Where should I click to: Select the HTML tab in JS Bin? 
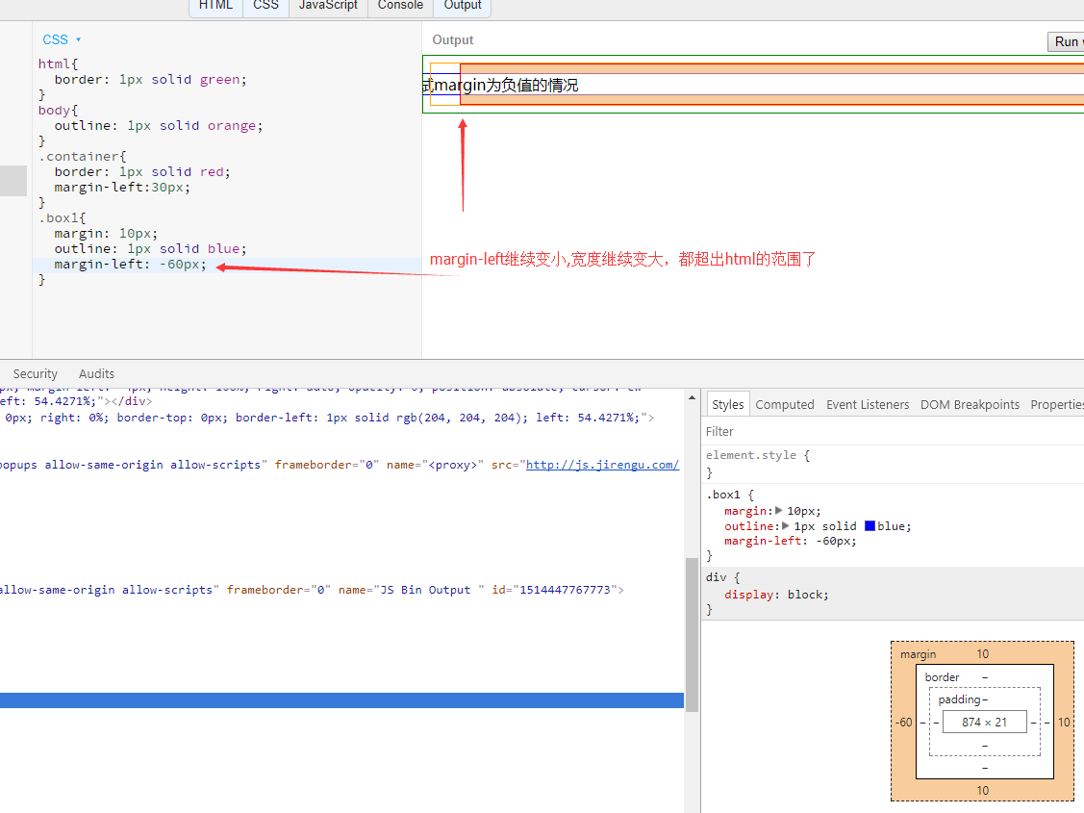[x=215, y=6]
